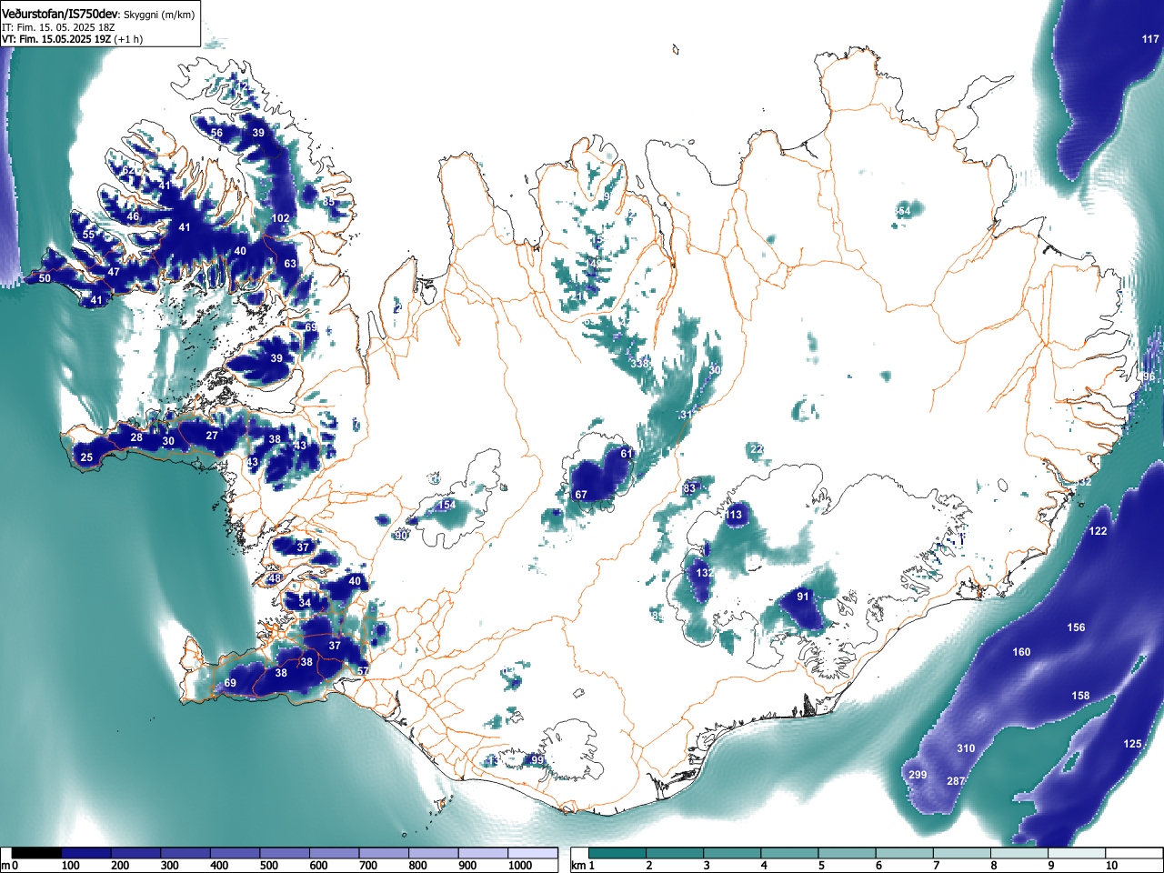The image size is (1164, 873).
Task: Click the 91 visibility value label
Action: pyautogui.click(x=803, y=597)
